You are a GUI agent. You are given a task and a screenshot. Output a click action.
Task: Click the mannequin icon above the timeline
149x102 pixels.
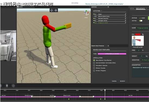[7, 86]
